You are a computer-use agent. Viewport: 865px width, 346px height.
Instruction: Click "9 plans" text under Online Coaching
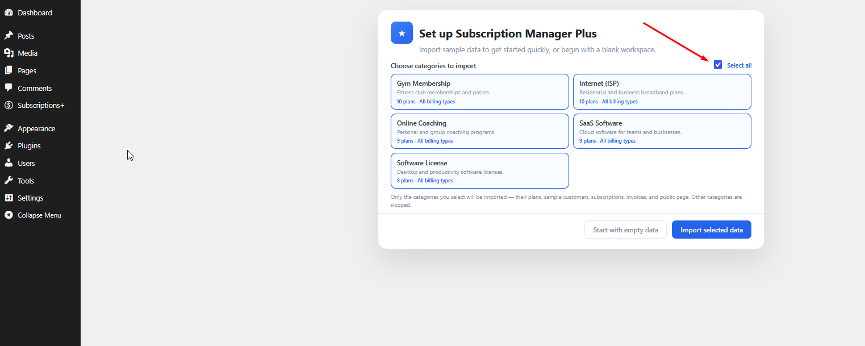pyautogui.click(x=405, y=141)
